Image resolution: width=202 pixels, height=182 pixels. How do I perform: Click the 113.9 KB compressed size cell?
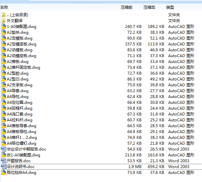tap(156, 44)
